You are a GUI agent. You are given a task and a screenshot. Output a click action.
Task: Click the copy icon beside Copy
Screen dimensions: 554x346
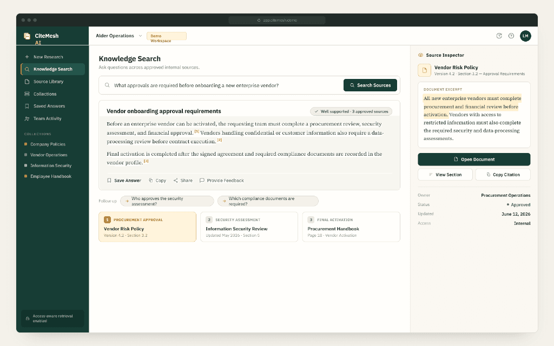[151, 181]
